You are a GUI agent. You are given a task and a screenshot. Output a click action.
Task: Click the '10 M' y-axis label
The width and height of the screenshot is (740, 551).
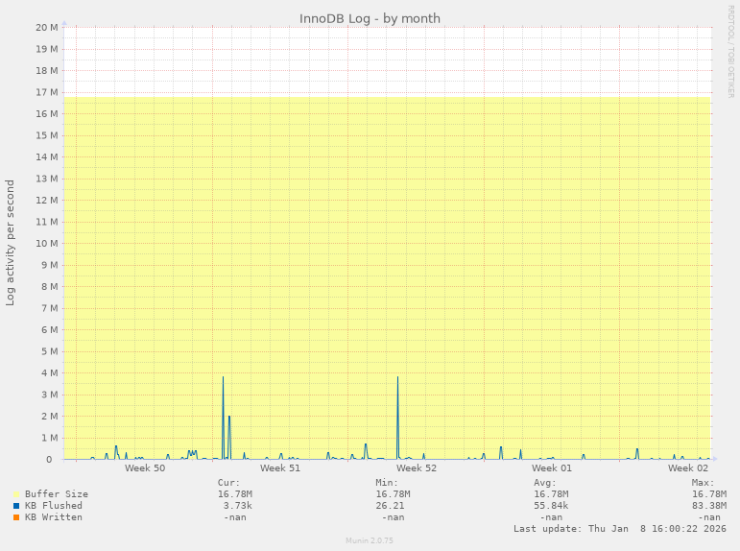47,243
